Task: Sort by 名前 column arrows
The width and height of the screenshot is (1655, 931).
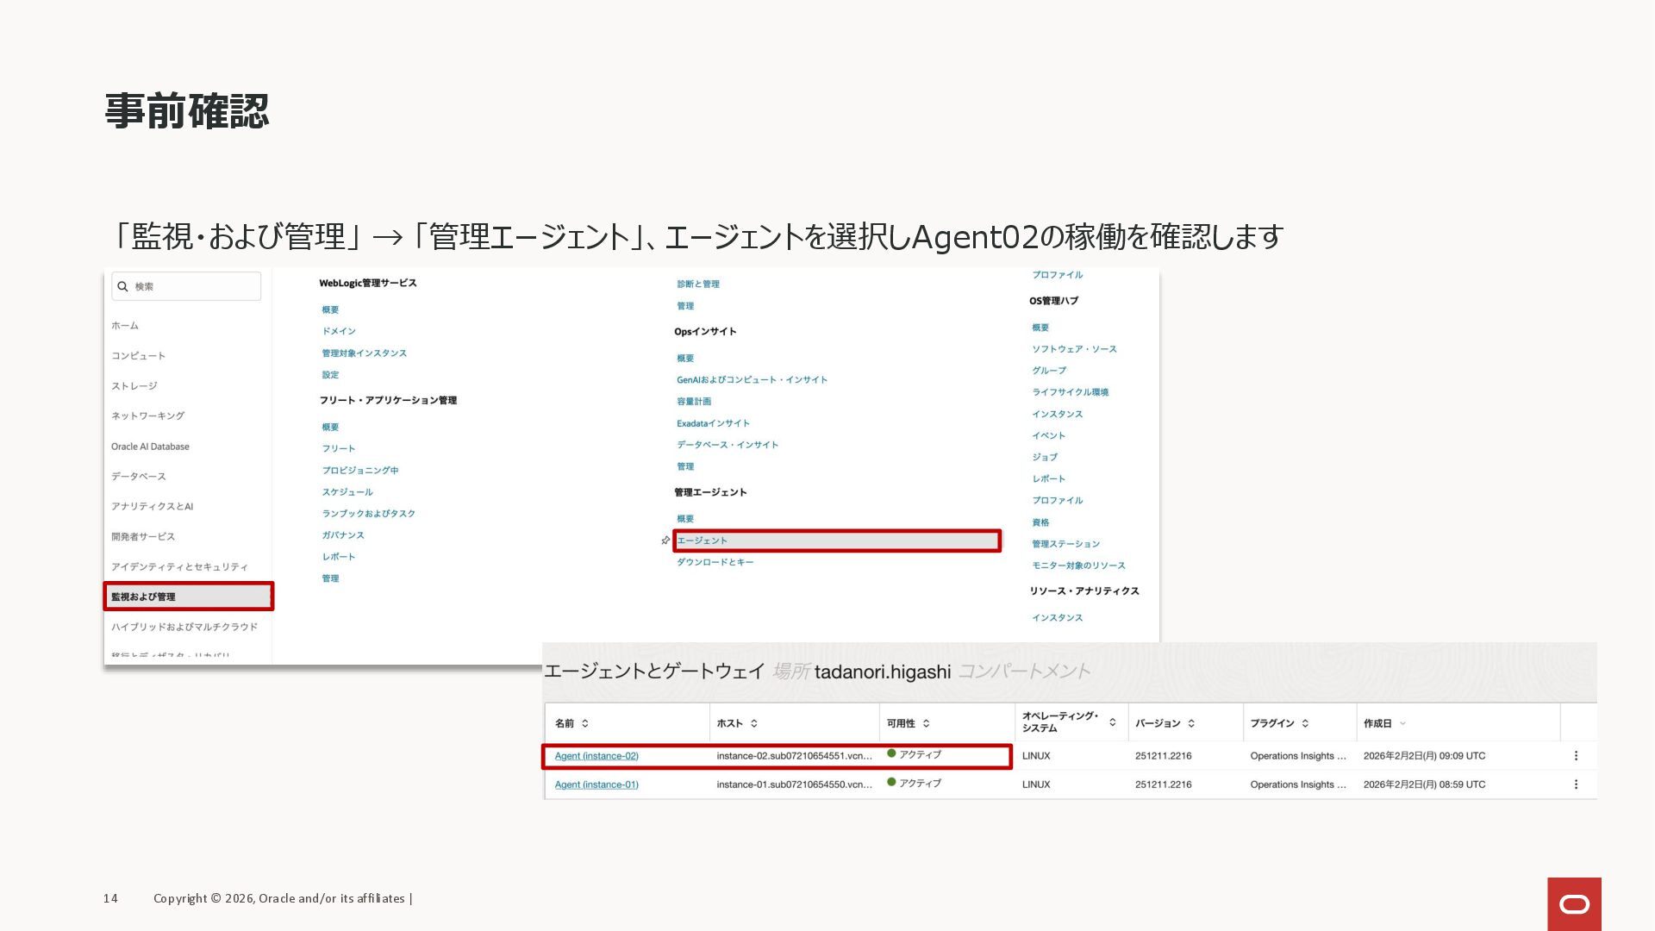Action: (x=585, y=723)
